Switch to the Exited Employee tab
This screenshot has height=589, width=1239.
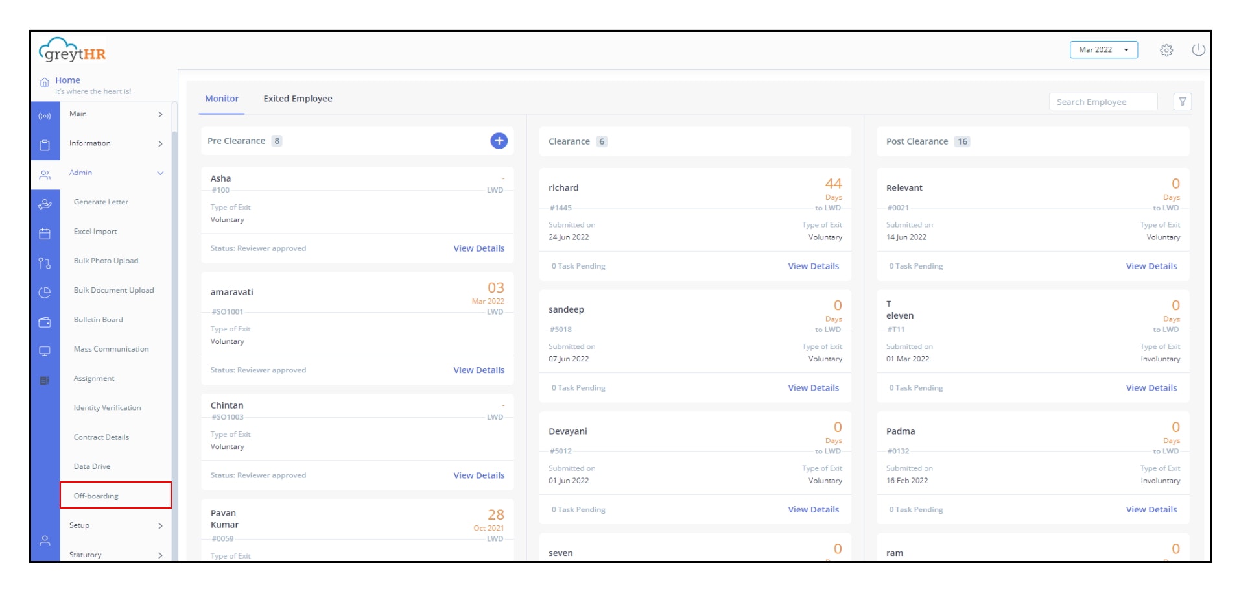tap(298, 99)
